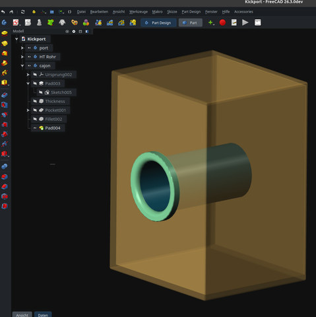Click the Execute Macro play icon
The height and width of the screenshot is (317, 316).
[245, 22]
